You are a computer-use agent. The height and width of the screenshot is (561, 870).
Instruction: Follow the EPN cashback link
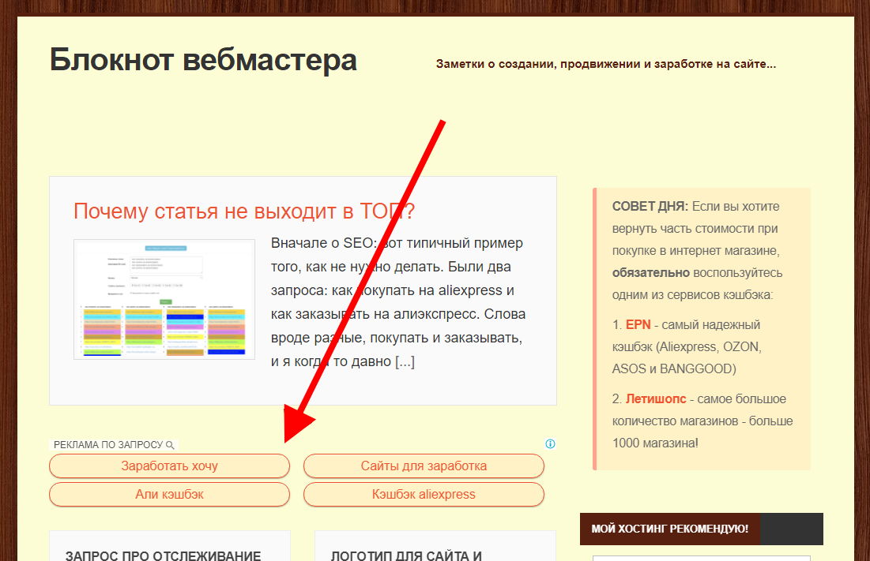(x=638, y=324)
